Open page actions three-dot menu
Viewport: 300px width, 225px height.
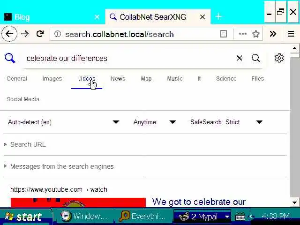243,34
